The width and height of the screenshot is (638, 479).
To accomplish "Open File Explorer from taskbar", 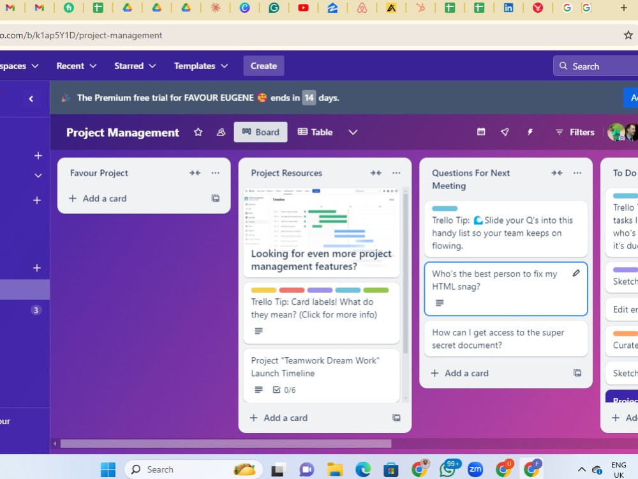I will click(335, 469).
